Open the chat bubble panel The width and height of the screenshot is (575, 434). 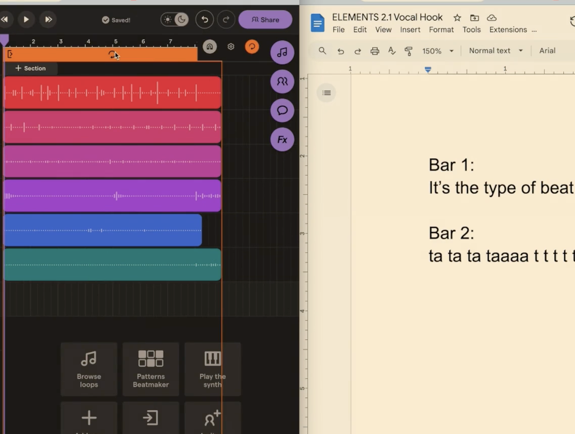click(282, 110)
